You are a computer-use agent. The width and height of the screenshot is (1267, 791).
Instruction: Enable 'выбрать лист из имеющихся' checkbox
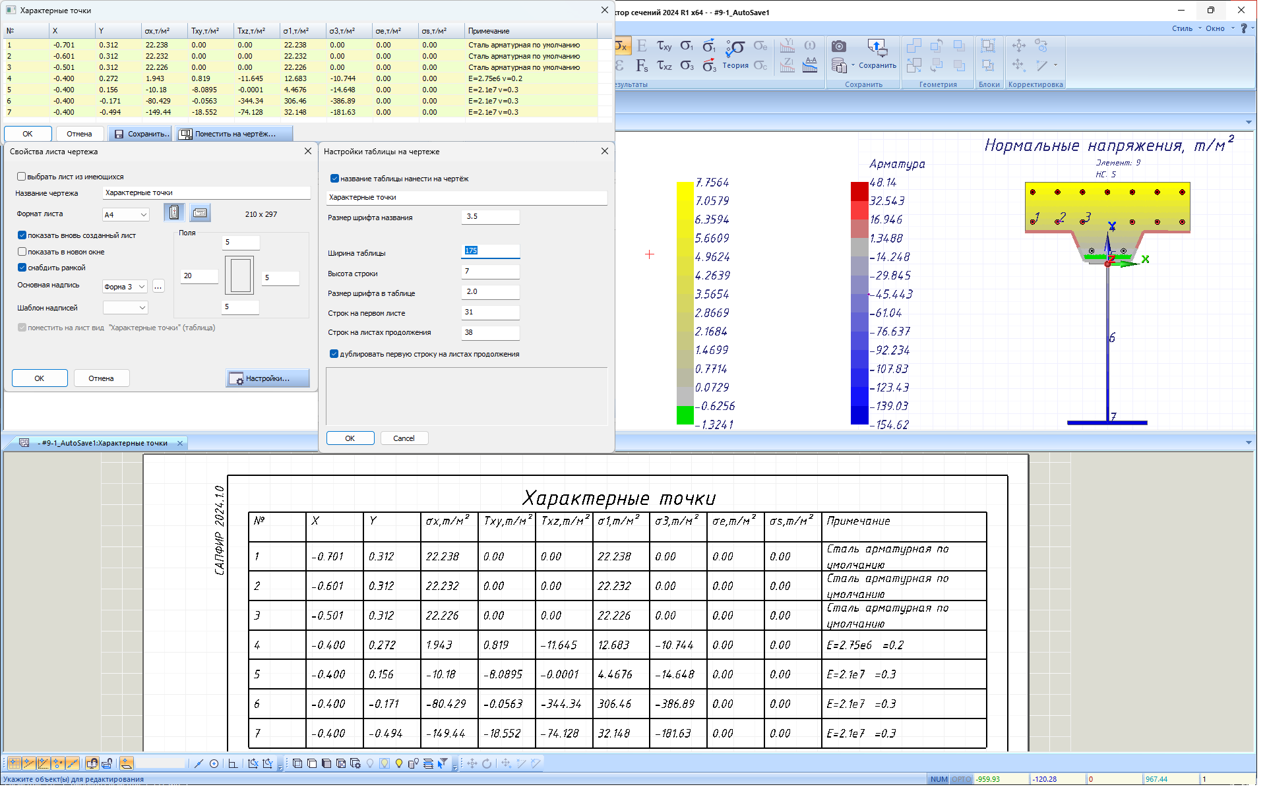coord(22,177)
